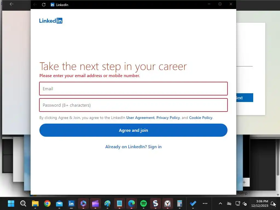Open the Privacy Policy link

tap(168, 118)
